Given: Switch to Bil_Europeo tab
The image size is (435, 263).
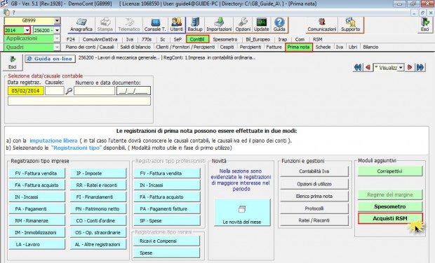Looking at the screenshot, I should (257, 40).
